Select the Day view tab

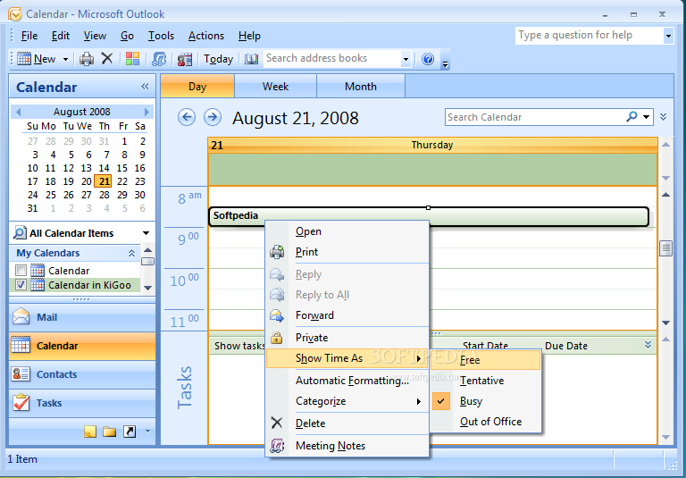[197, 87]
